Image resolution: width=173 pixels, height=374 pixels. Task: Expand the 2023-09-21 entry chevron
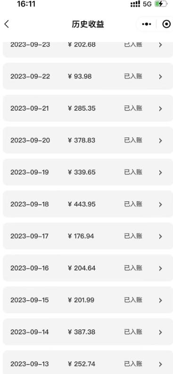[161, 109]
